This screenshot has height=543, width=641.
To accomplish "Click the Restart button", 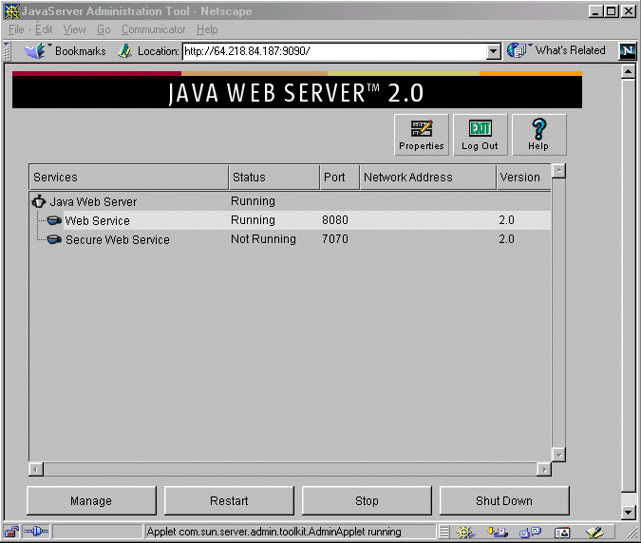I will click(x=229, y=501).
